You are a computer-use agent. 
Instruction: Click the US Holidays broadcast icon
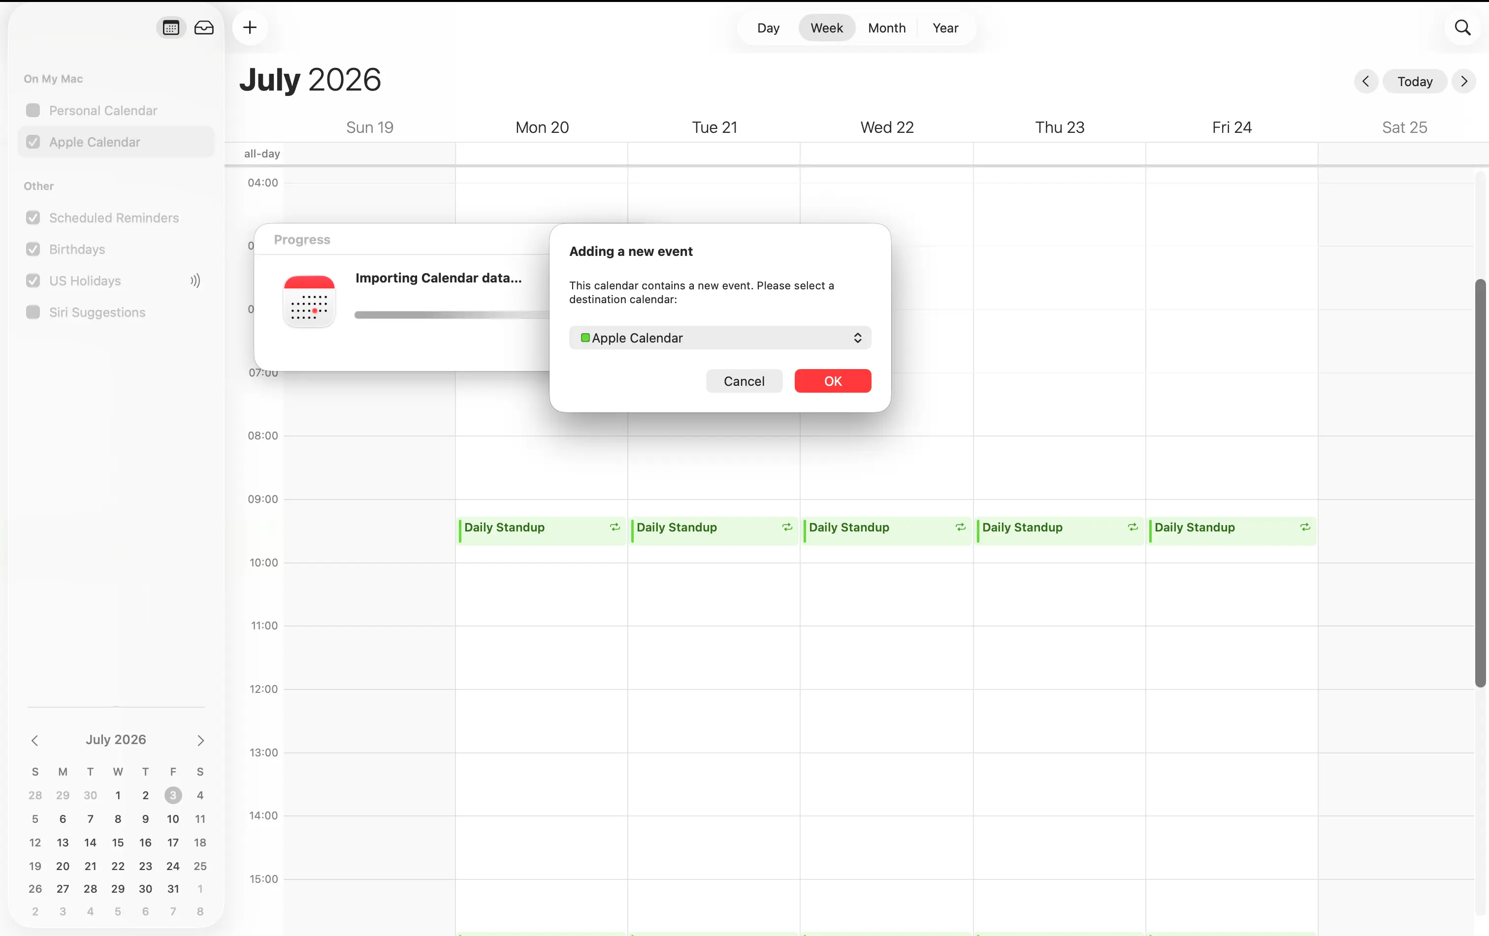(195, 281)
